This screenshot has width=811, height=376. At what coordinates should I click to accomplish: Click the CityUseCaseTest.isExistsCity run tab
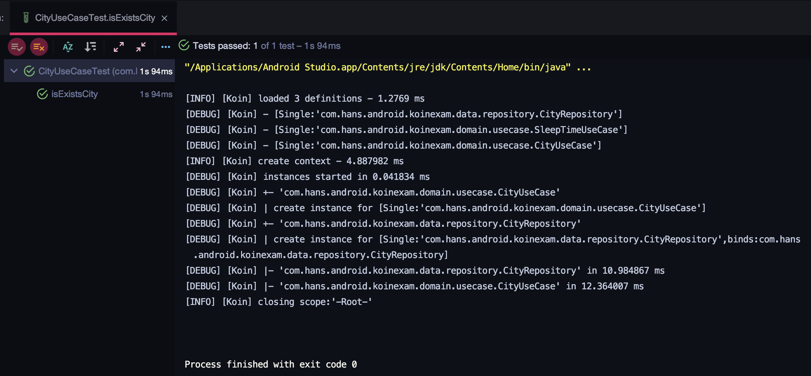[95, 18]
